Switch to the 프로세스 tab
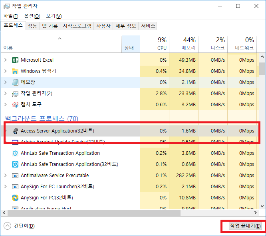Screen dimensions: 266x236 click(13, 26)
